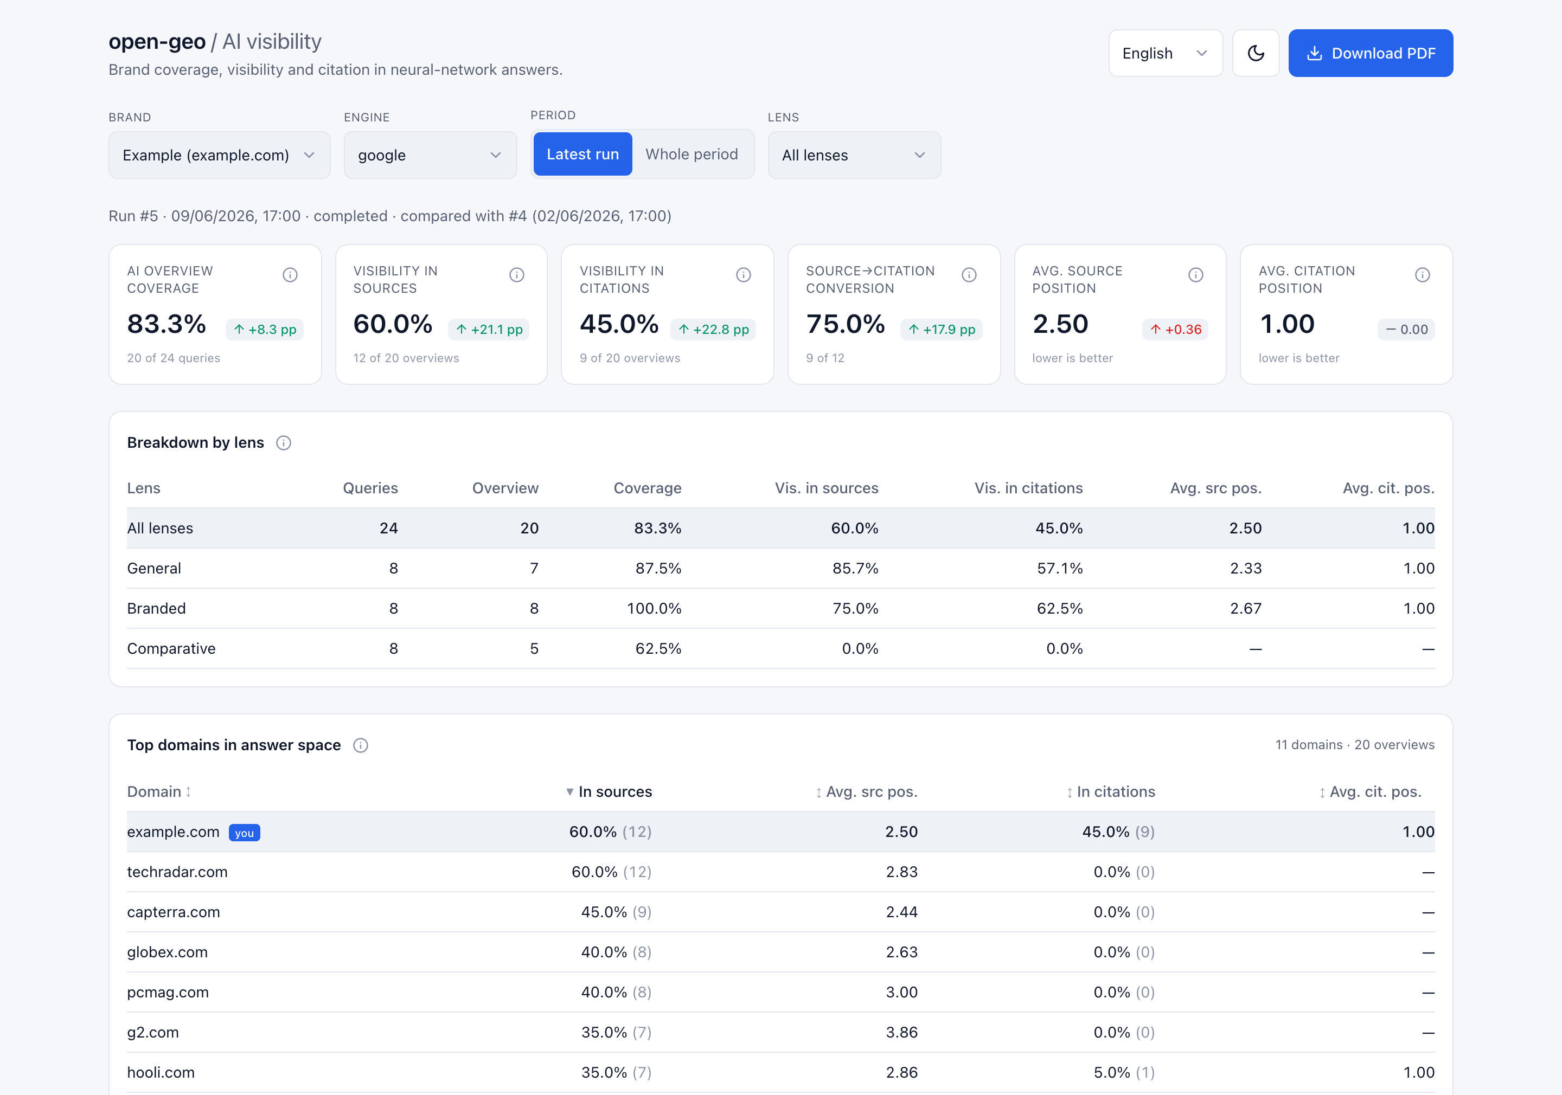Click info icon on Source→Citation Conversion card
1562x1095 pixels.
[969, 275]
